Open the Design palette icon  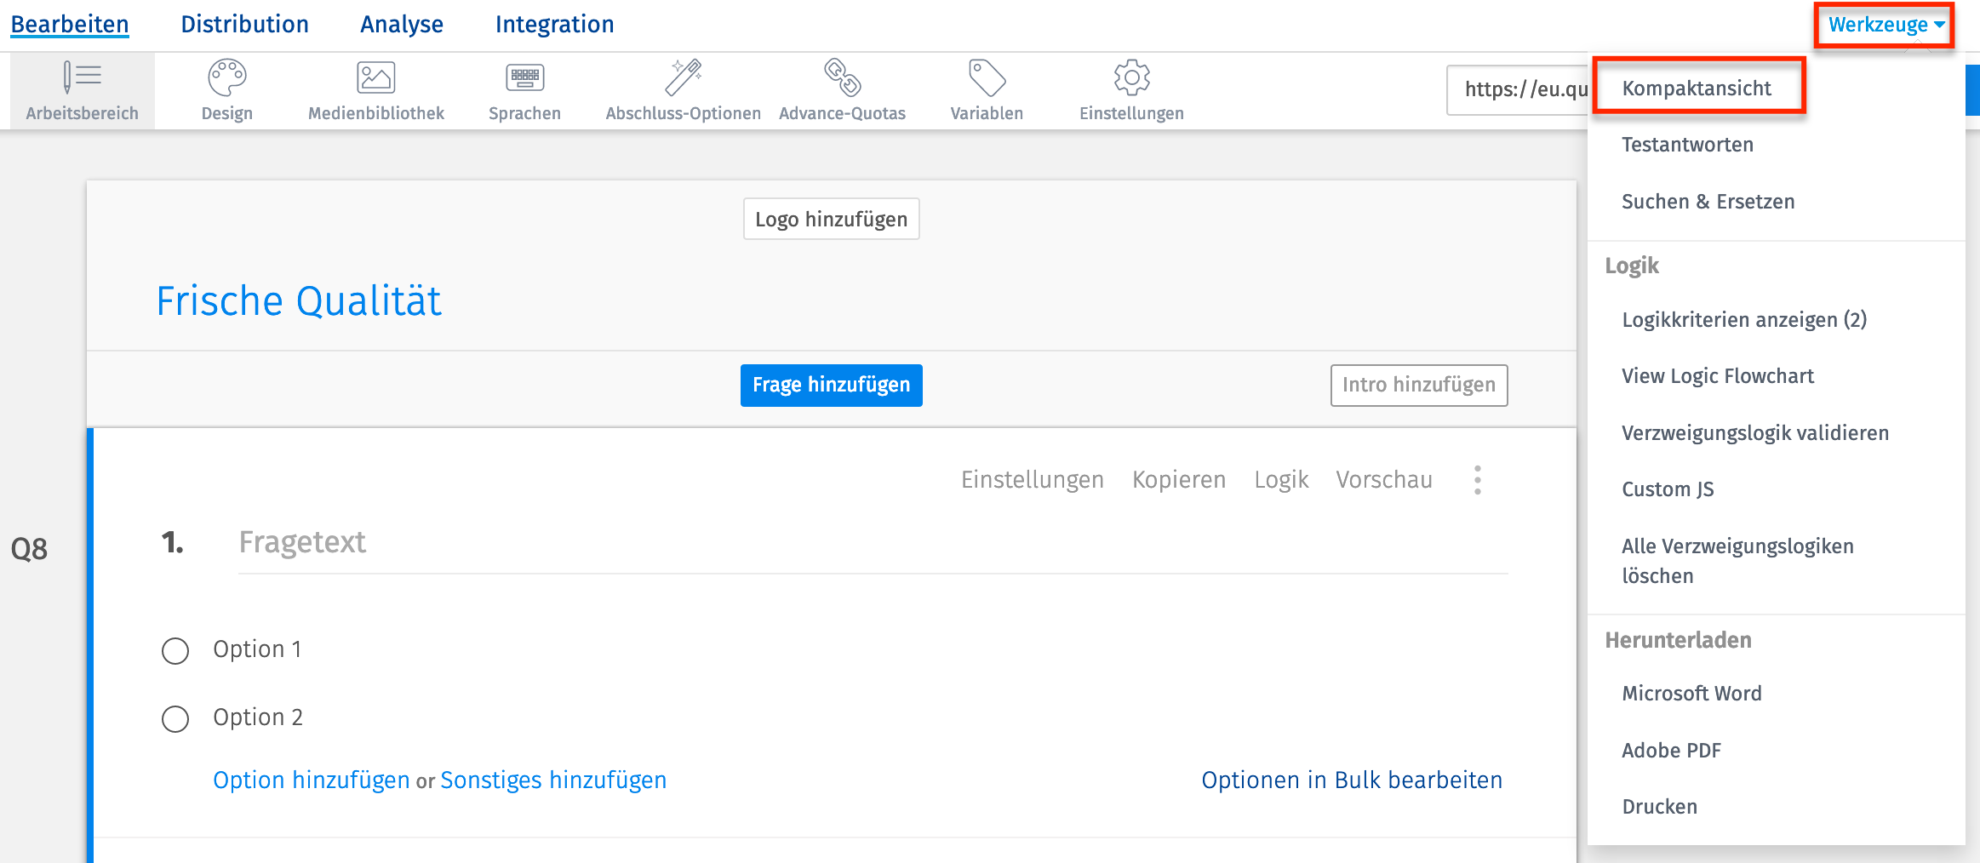226,78
